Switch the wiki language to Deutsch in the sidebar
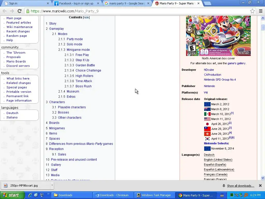 coord(12,113)
